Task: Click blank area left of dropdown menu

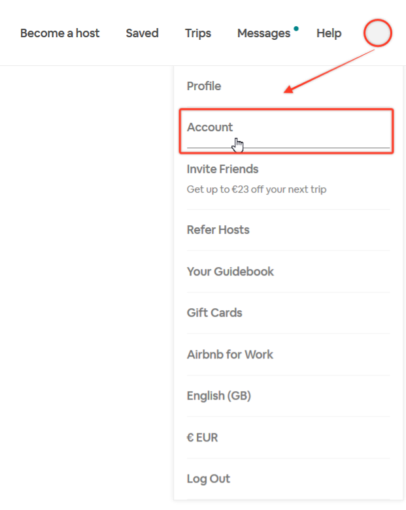Action: (85, 261)
